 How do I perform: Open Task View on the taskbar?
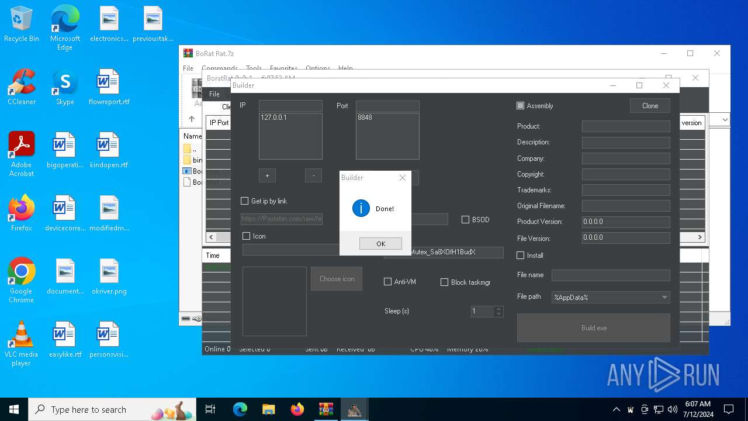coord(210,409)
